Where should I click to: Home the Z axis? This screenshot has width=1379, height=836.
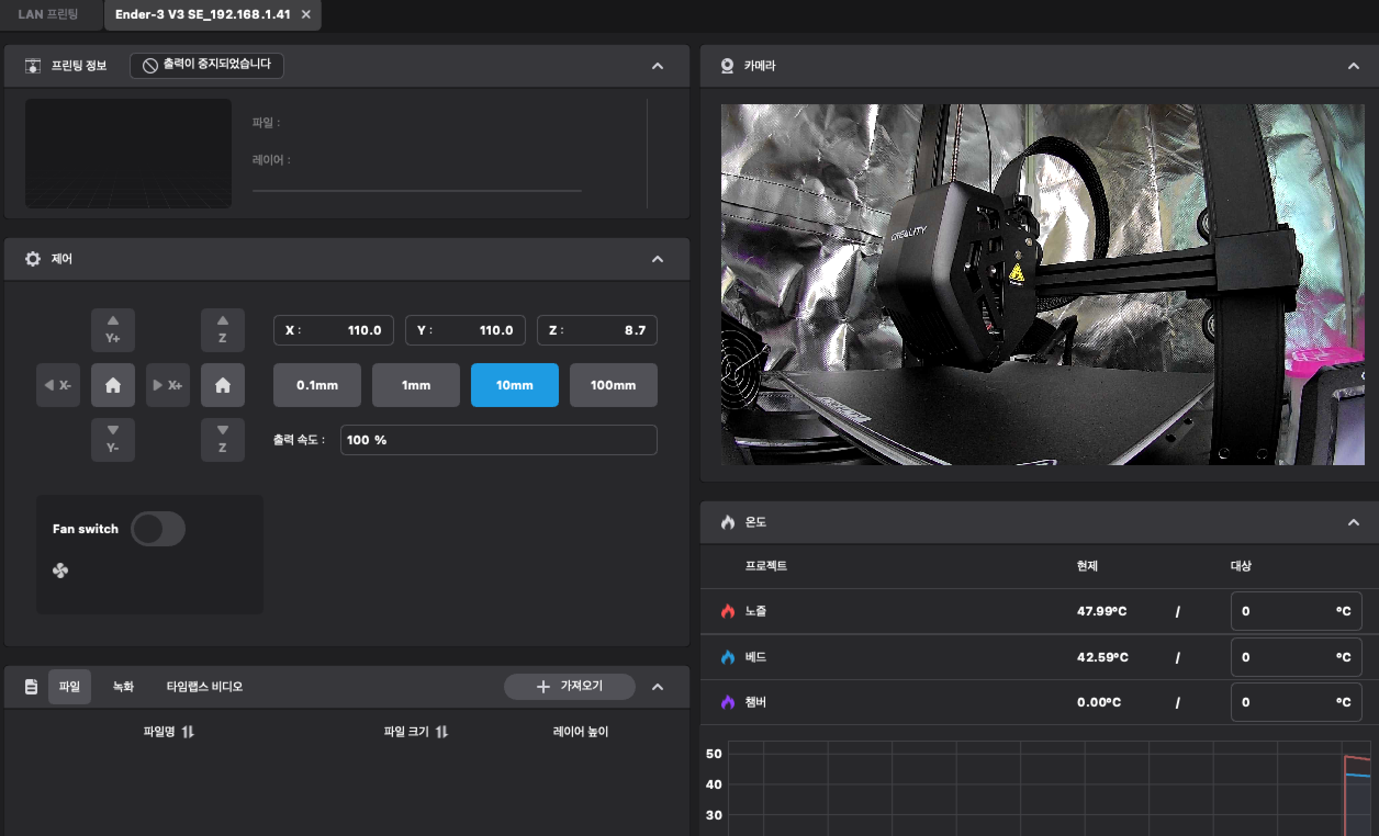tap(222, 385)
